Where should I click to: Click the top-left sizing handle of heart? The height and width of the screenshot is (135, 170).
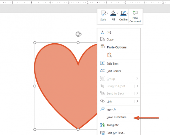[x=35, y=43]
